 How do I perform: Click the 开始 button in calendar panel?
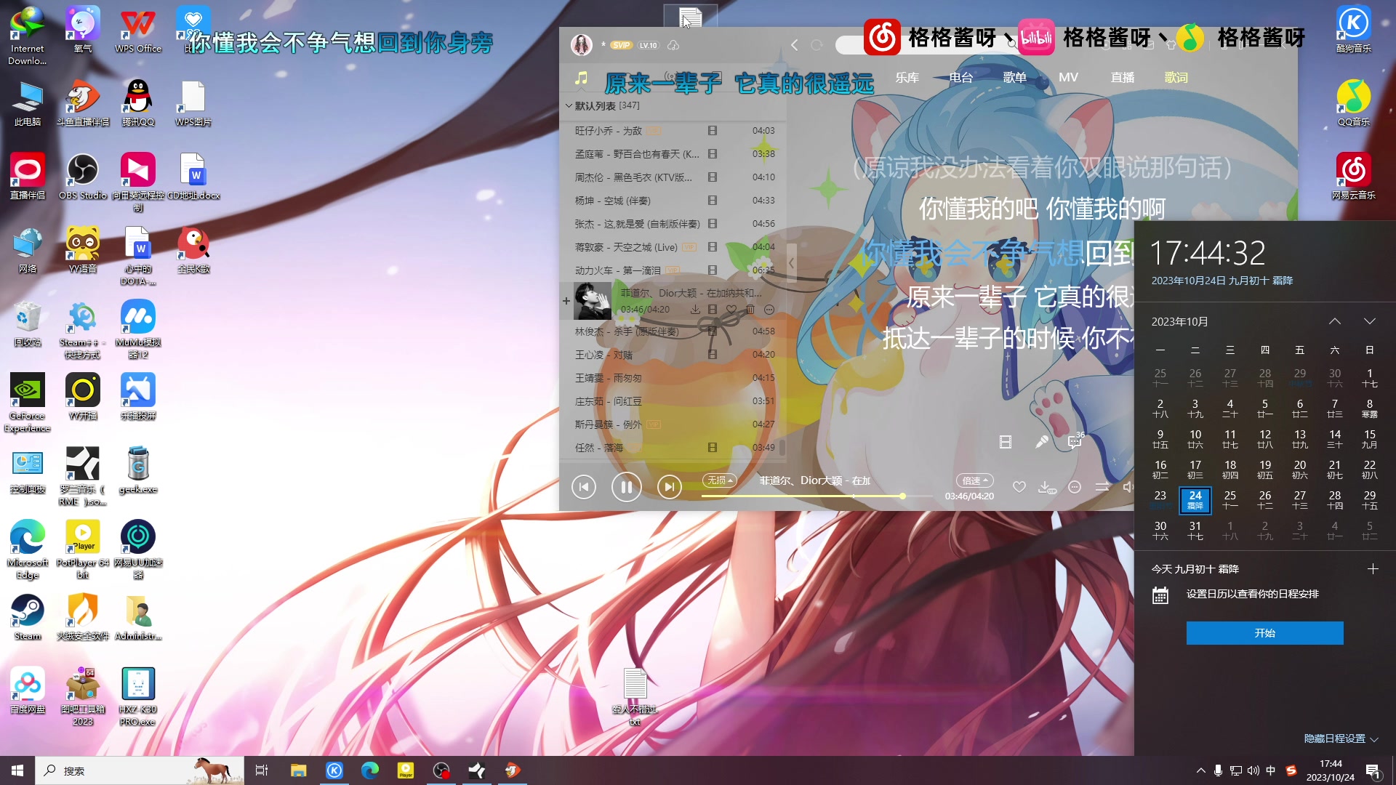point(1264,633)
